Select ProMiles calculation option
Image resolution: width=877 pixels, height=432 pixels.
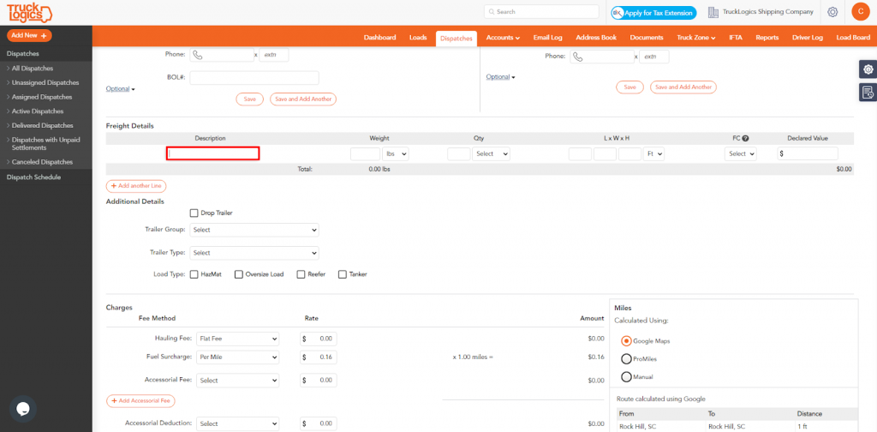tap(626, 358)
